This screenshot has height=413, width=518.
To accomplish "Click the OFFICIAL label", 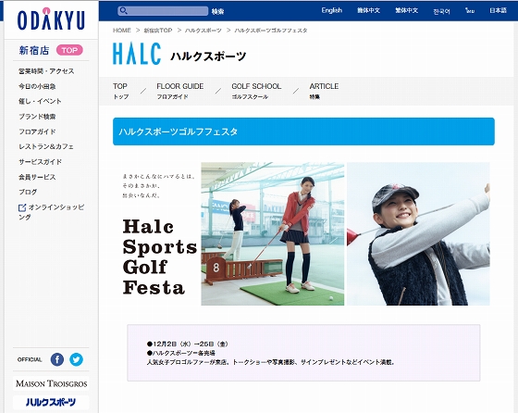I will pyautogui.click(x=30, y=359).
